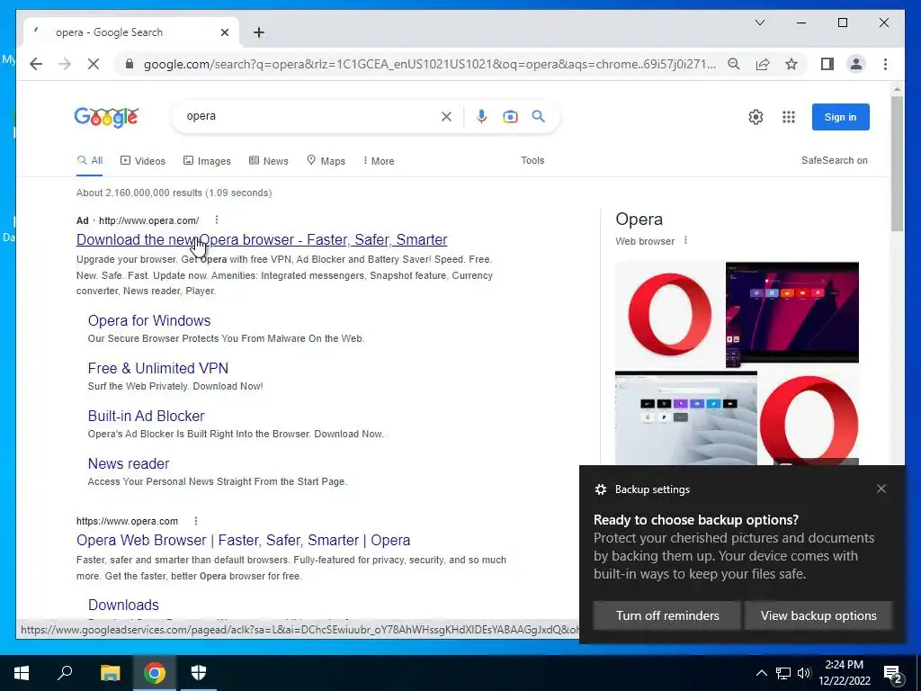Open Windows Start menu
This screenshot has height=691, width=921.
tap(22, 673)
